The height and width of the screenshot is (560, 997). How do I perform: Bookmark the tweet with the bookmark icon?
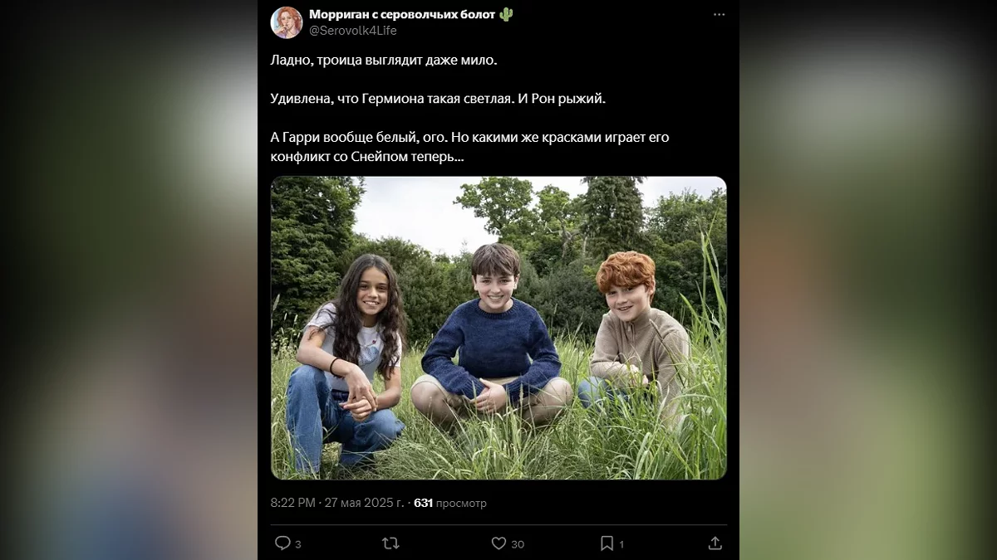pos(607,543)
